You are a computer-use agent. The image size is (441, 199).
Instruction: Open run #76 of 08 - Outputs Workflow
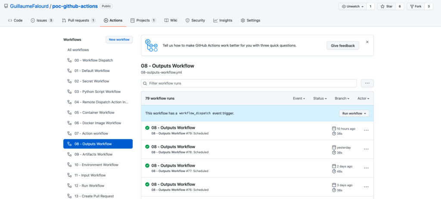click(x=173, y=184)
